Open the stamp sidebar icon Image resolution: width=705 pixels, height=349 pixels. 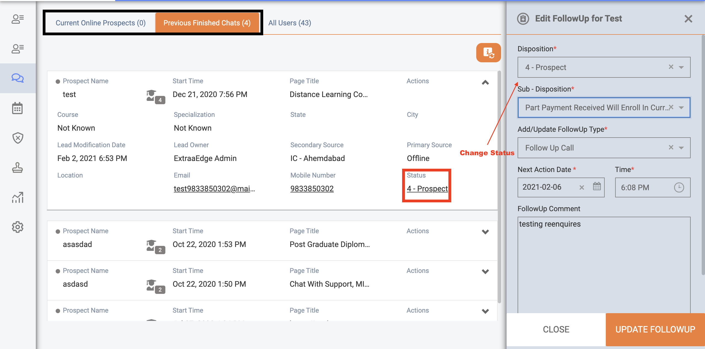coord(18,168)
